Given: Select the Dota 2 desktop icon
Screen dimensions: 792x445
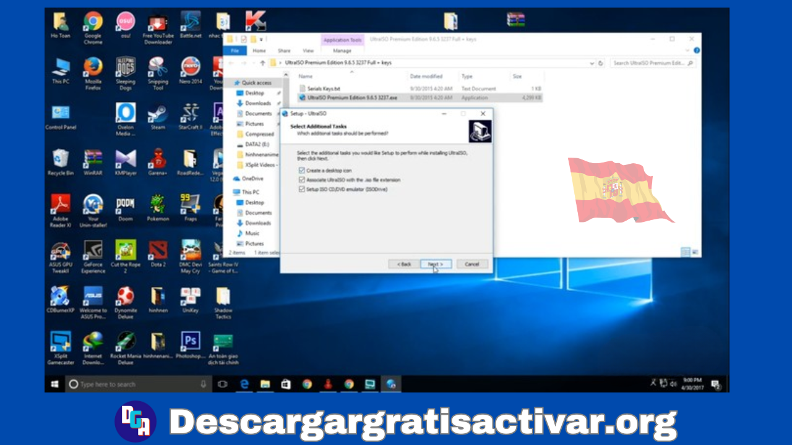Looking at the screenshot, I should [x=158, y=254].
